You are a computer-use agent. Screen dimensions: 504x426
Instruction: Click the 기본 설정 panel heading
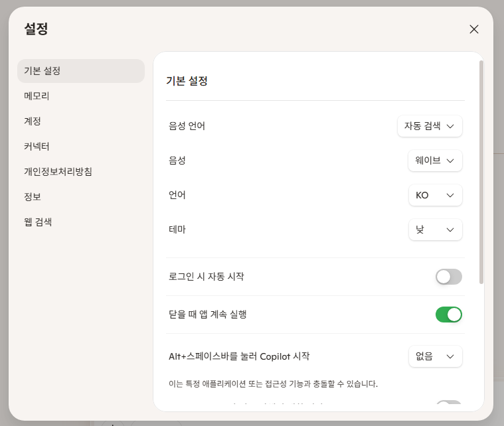point(187,81)
